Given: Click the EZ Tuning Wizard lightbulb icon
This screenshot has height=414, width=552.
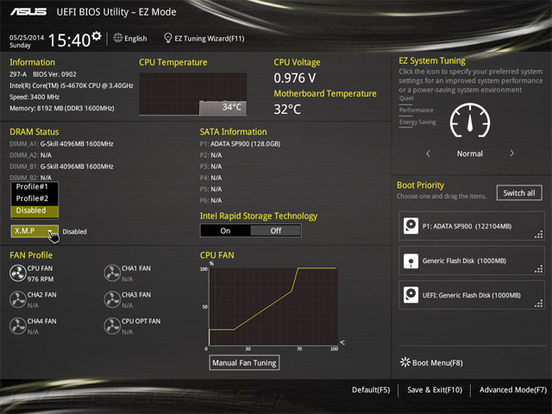Looking at the screenshot, I should pos(168,38).
